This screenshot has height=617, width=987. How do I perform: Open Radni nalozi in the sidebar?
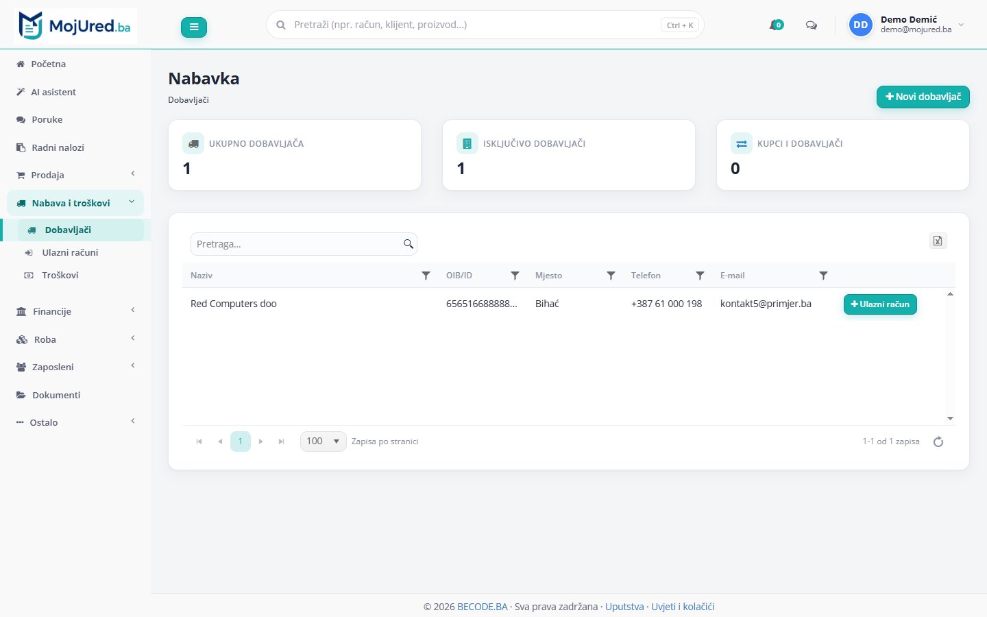tap(75, 147)
